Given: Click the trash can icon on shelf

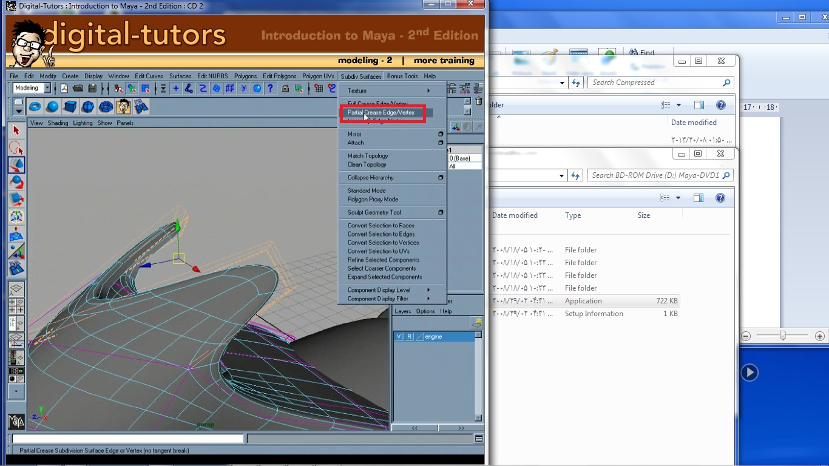Looking at the screenshot, I should 478,101.
